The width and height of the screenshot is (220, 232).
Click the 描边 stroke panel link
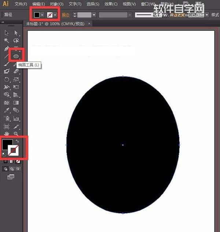coord(66,15)
